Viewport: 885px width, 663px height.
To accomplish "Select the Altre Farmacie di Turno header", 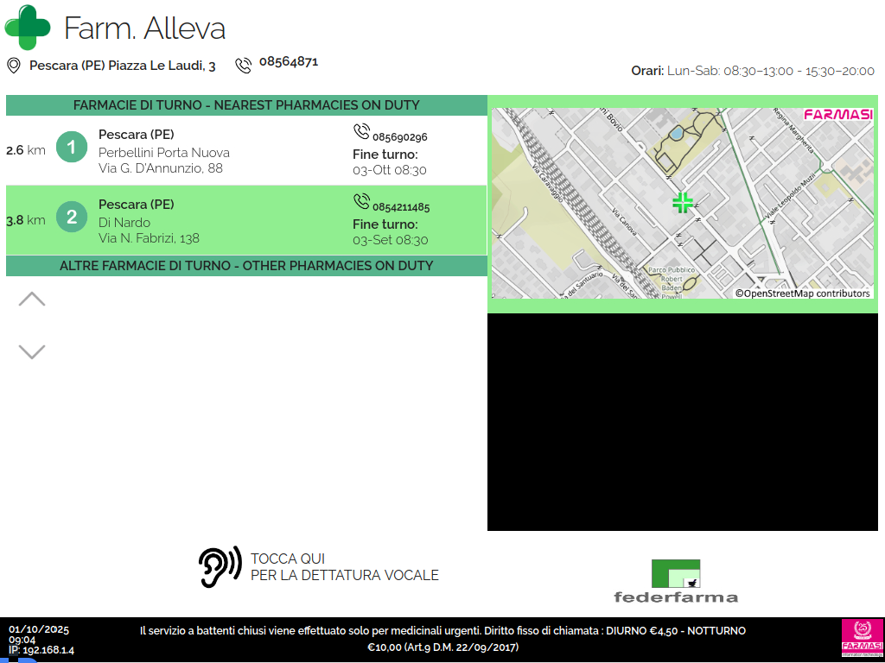I will [246, 266].
